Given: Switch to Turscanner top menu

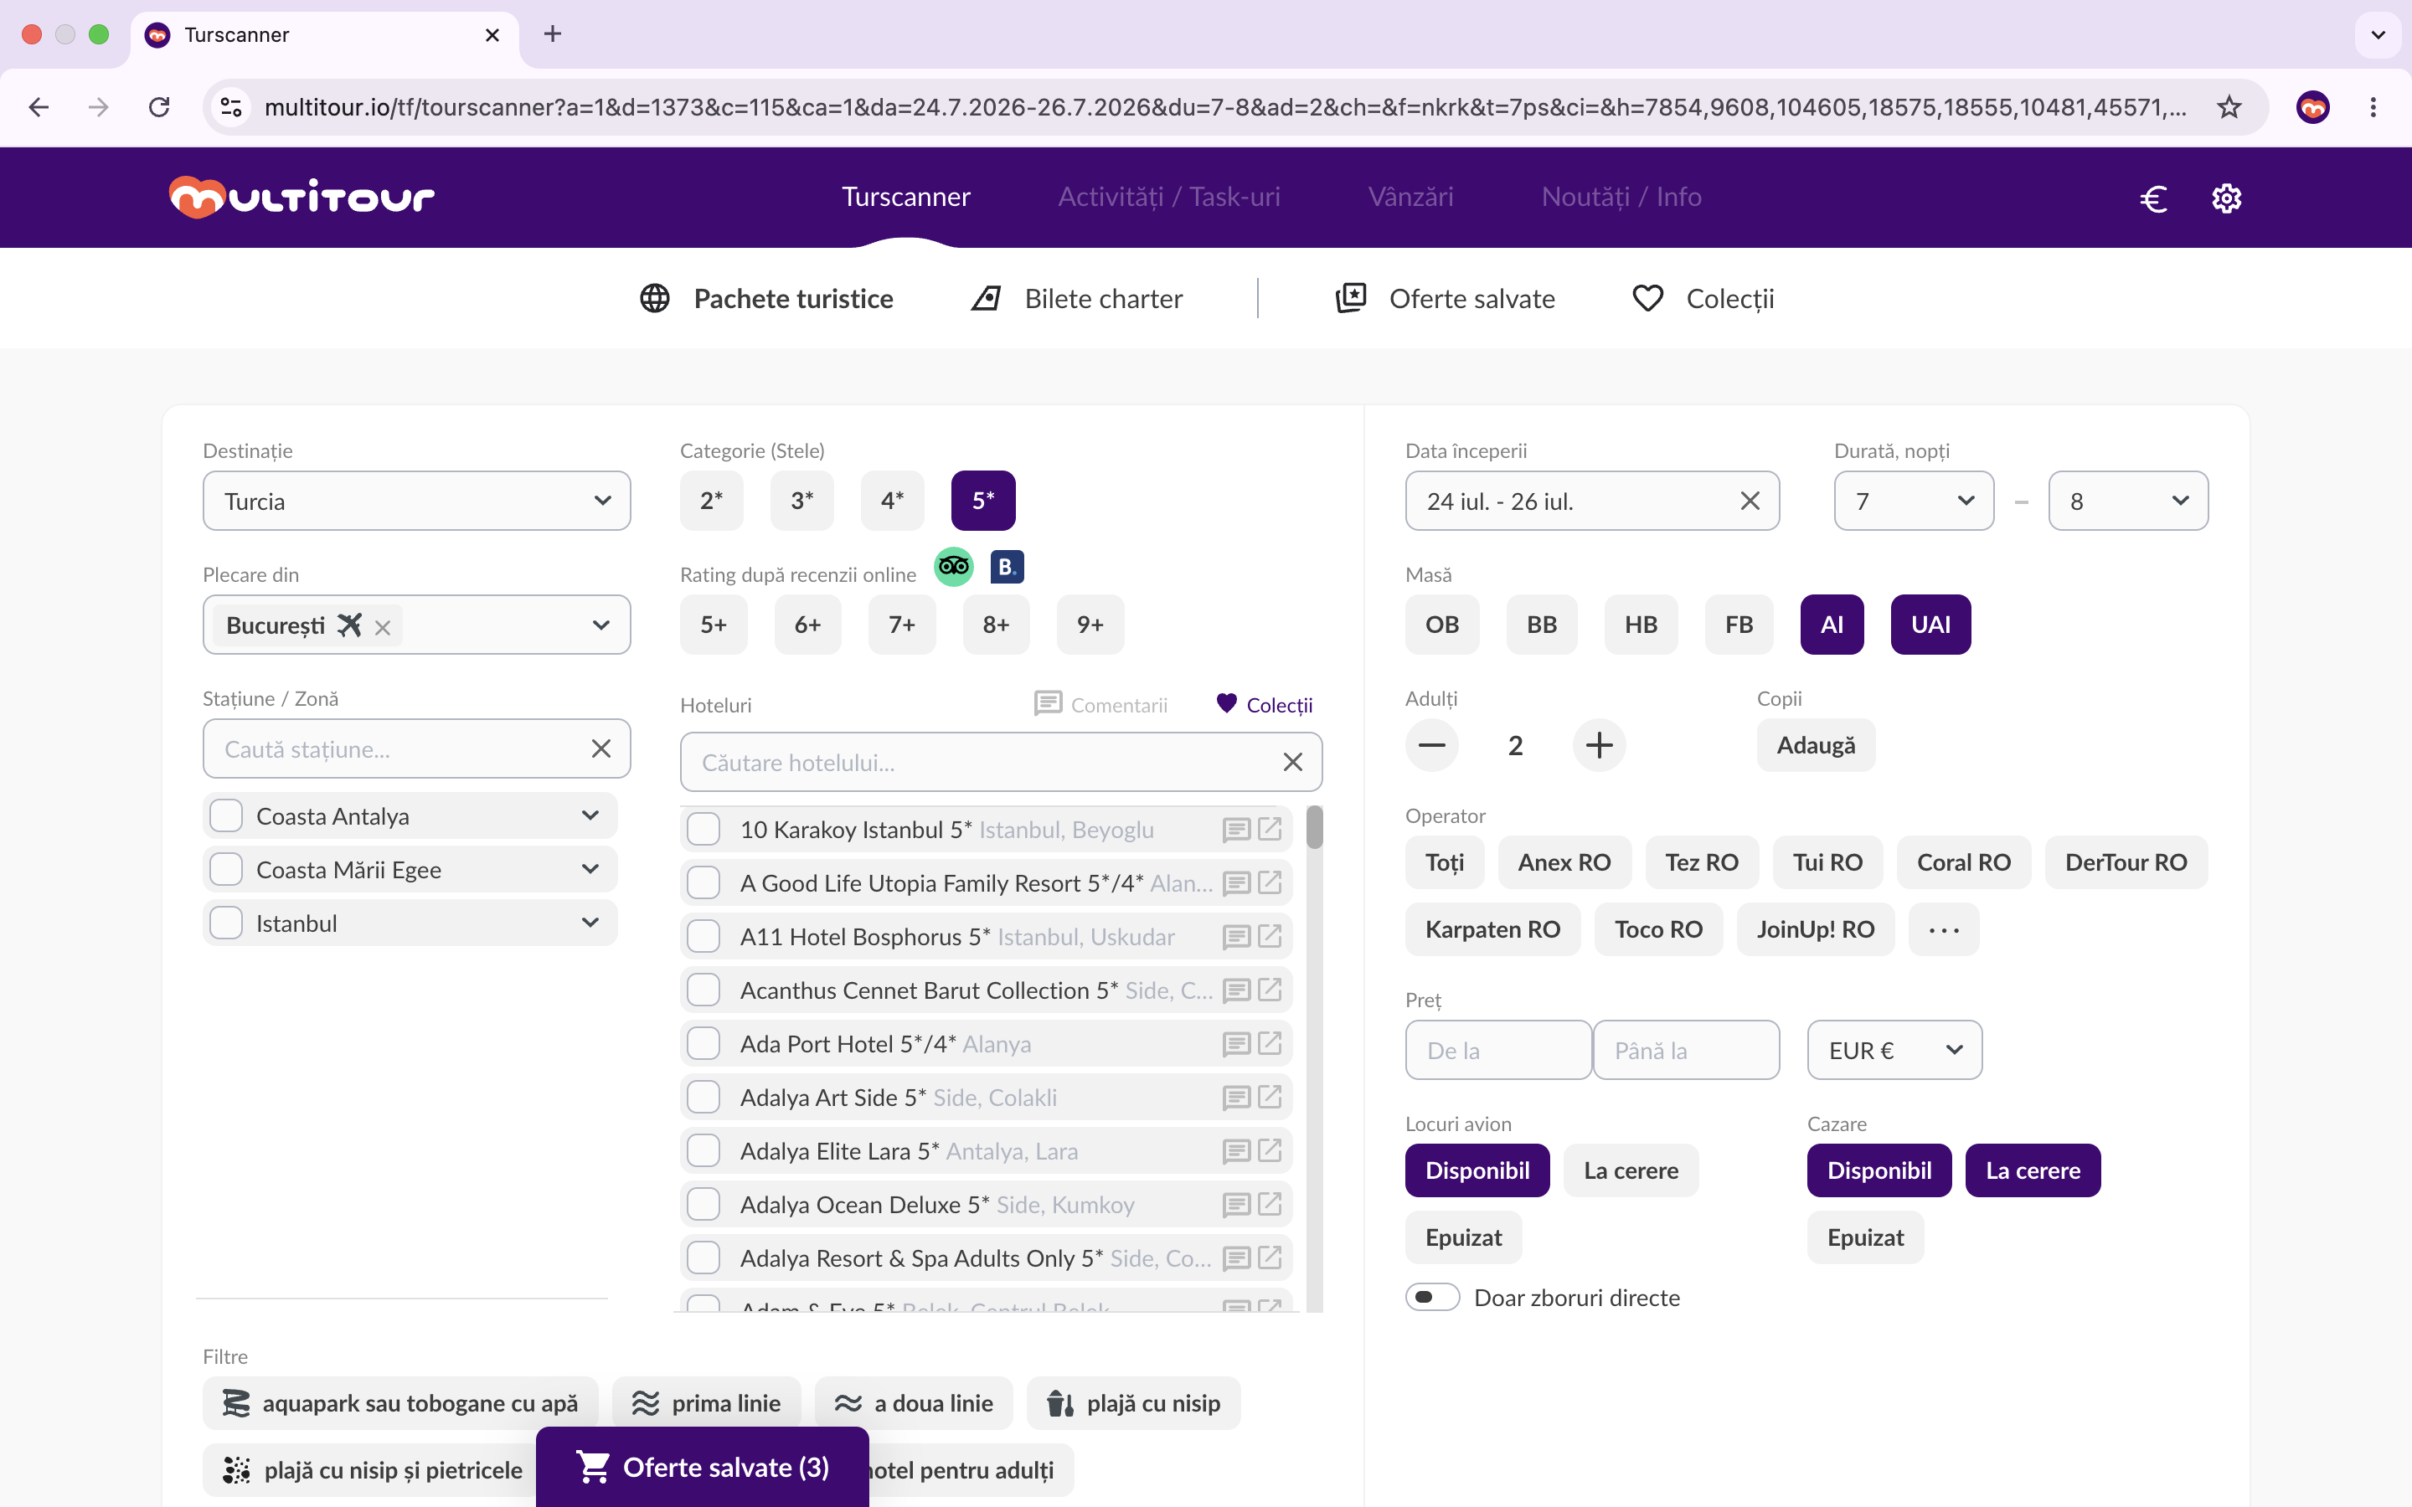Looking at the screenshot, I should (x=906, y=198).
